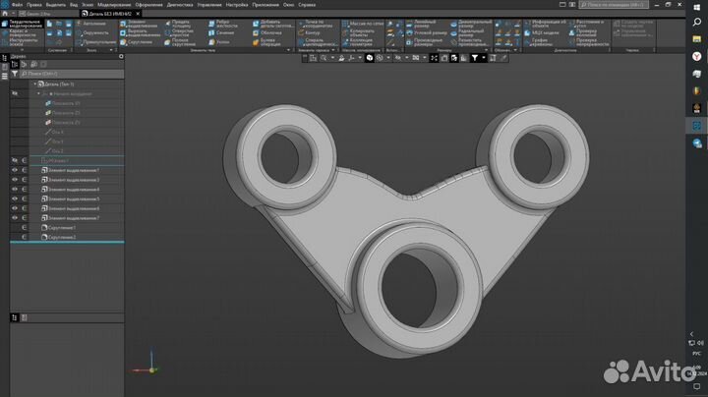Click the filter funnel icon in view toolbar
Image resolution: width=708 pixels, height=397 pixels.
coord(475,58)
